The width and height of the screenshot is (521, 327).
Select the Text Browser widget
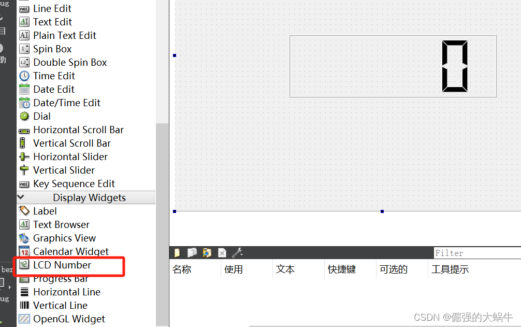tap(58, 224)
